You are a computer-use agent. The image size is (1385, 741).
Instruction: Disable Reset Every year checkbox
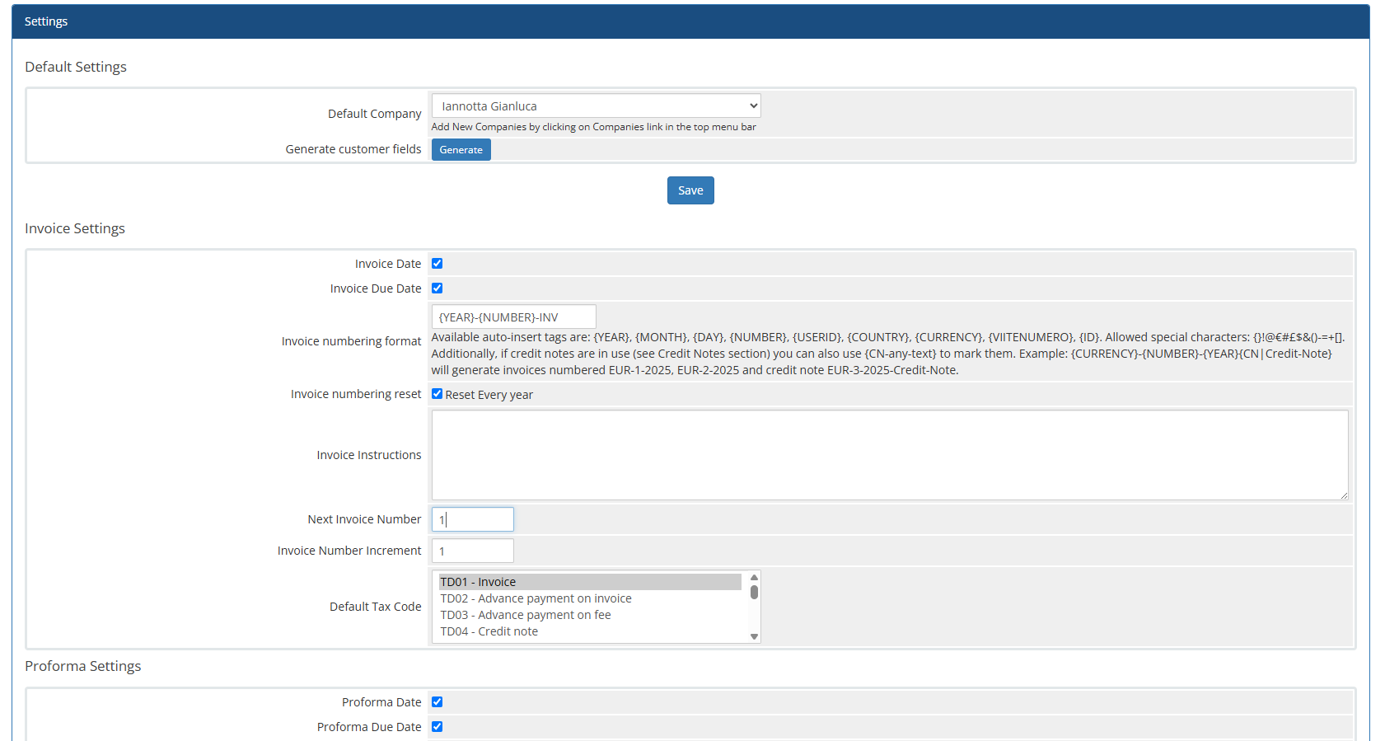pyautogui.click(x=437, y=394)
